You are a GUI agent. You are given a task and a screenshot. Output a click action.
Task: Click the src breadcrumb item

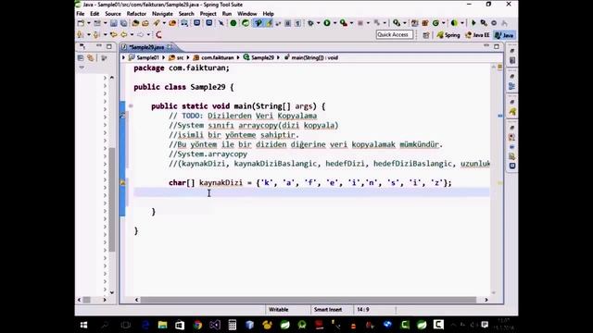click(x=176, y=57)
